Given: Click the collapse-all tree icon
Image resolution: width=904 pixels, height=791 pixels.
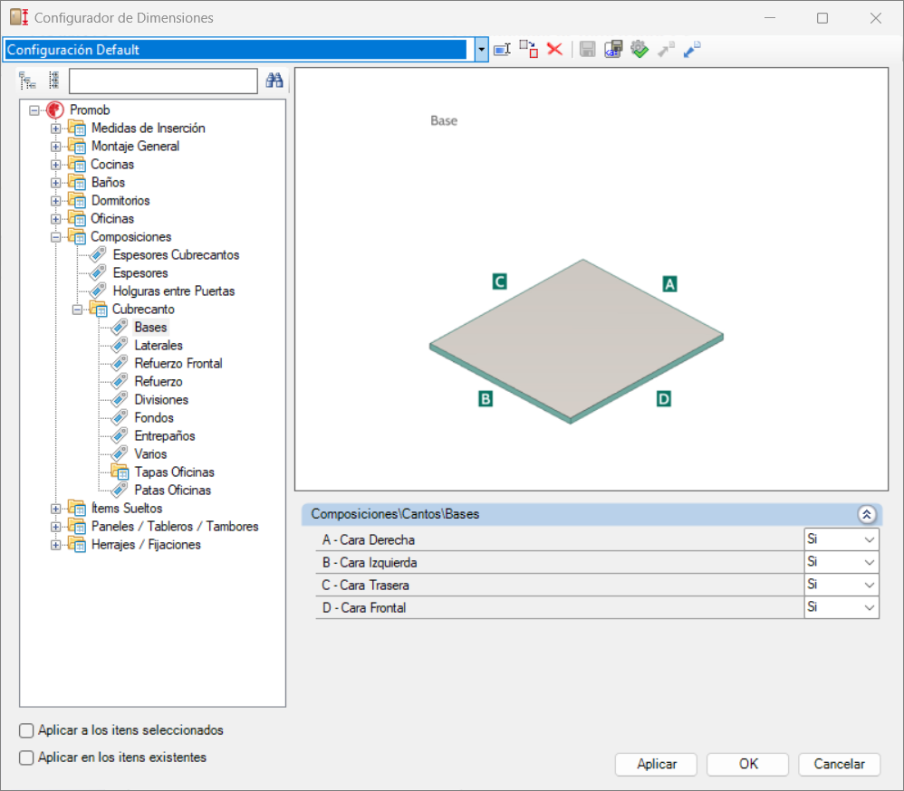Looking at the screenshot, I should (x=53, y=81).
